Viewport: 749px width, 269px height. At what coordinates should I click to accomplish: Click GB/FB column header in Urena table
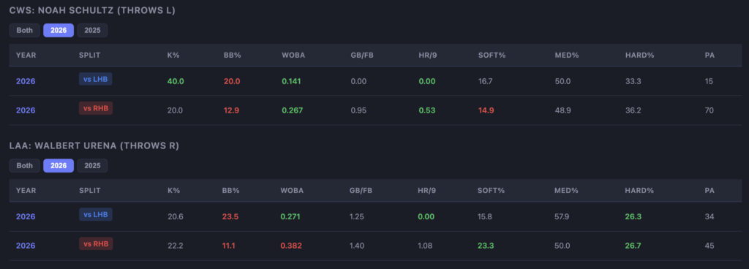(x=361, y=190)
